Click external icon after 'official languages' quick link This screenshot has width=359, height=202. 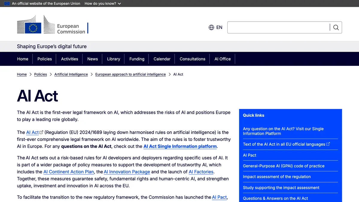328,144
